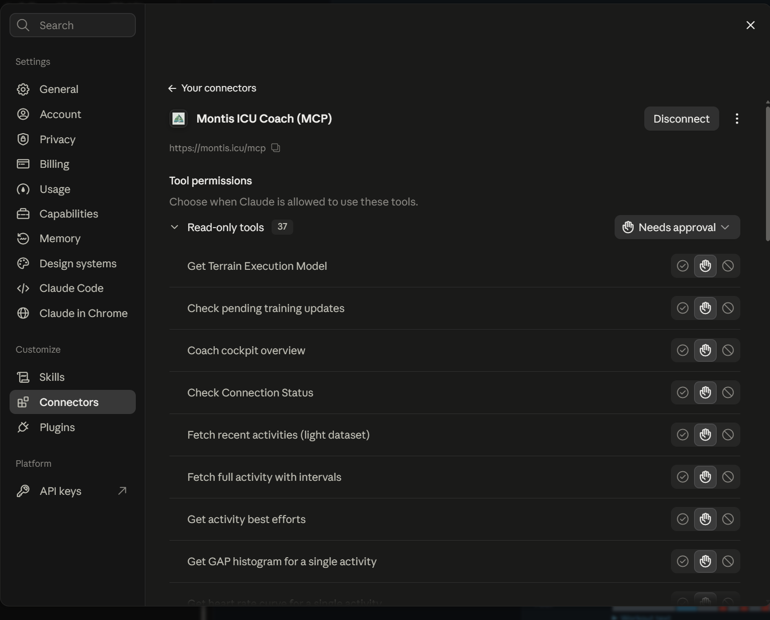Collapse the Read-only tools section
Screen dimensions: 770x620
[175, 227]
